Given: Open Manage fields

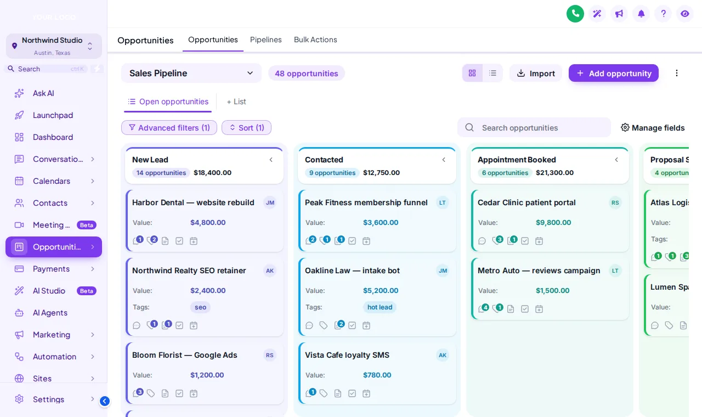Looking at the screenshot, I should pyautogui.click(x=653, y=128).
